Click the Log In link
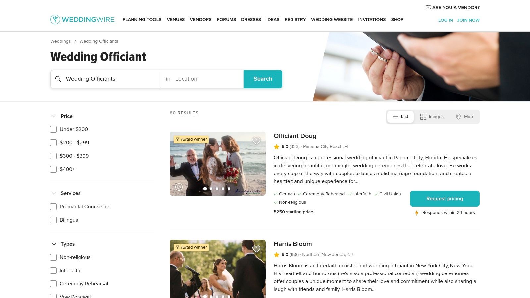 click(x=446, y=20)
